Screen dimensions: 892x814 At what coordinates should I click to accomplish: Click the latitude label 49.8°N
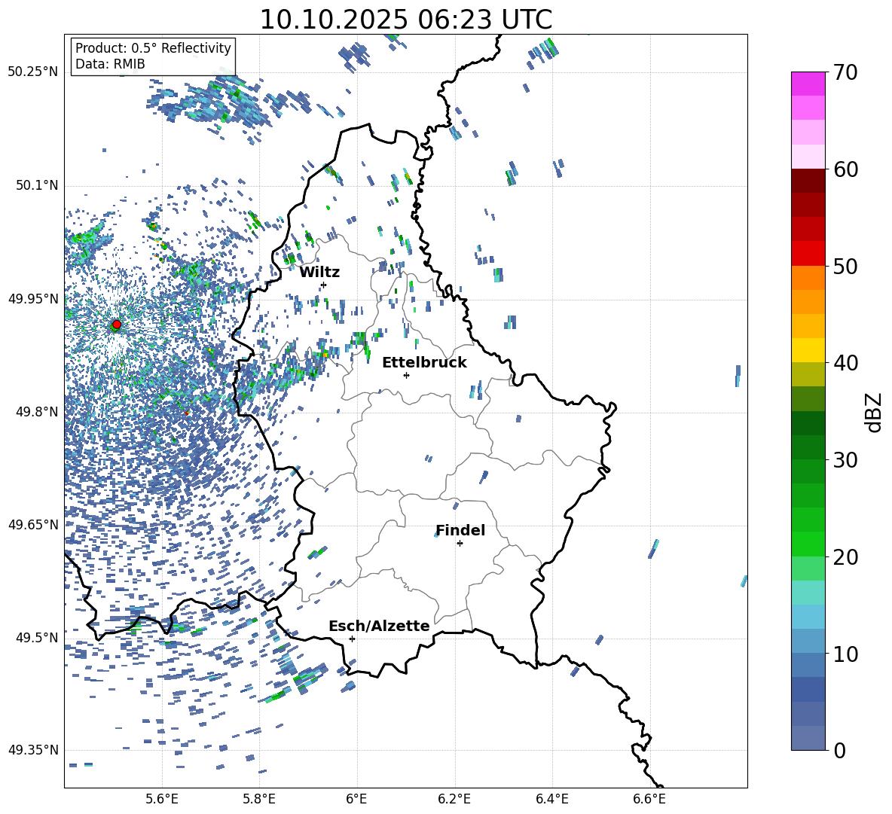[36, 412]
